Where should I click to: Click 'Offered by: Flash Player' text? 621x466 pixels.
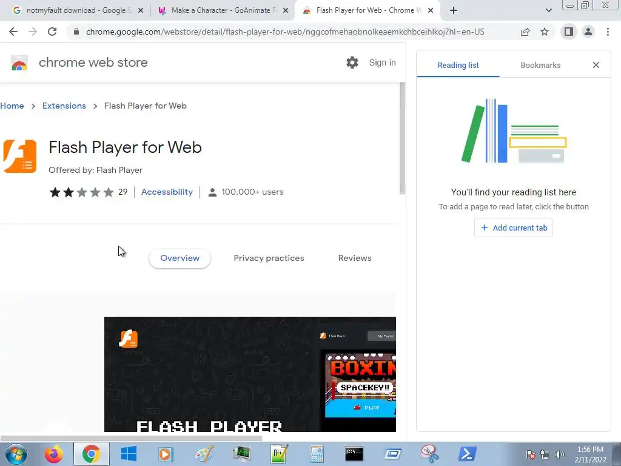(95, 170)
